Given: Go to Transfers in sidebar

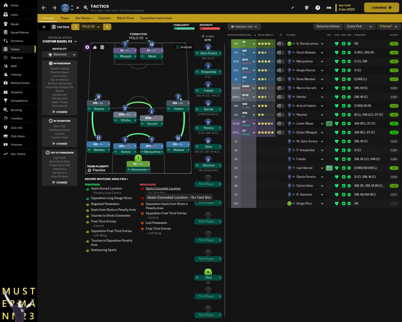Looking at the screenshot, I should tap(17, 119).
